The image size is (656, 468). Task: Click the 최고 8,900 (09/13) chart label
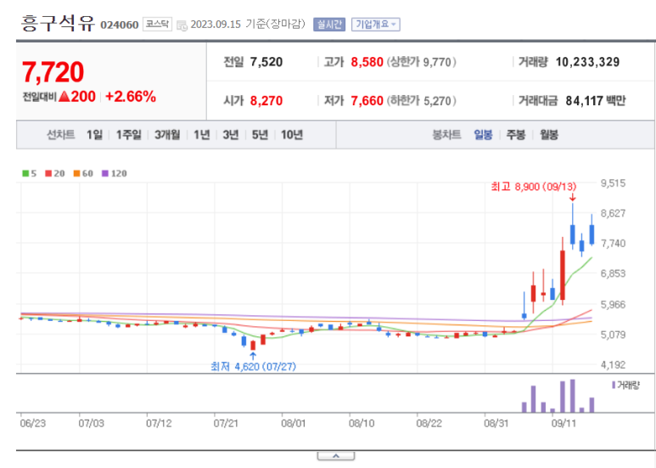click(x=534, y=187)
